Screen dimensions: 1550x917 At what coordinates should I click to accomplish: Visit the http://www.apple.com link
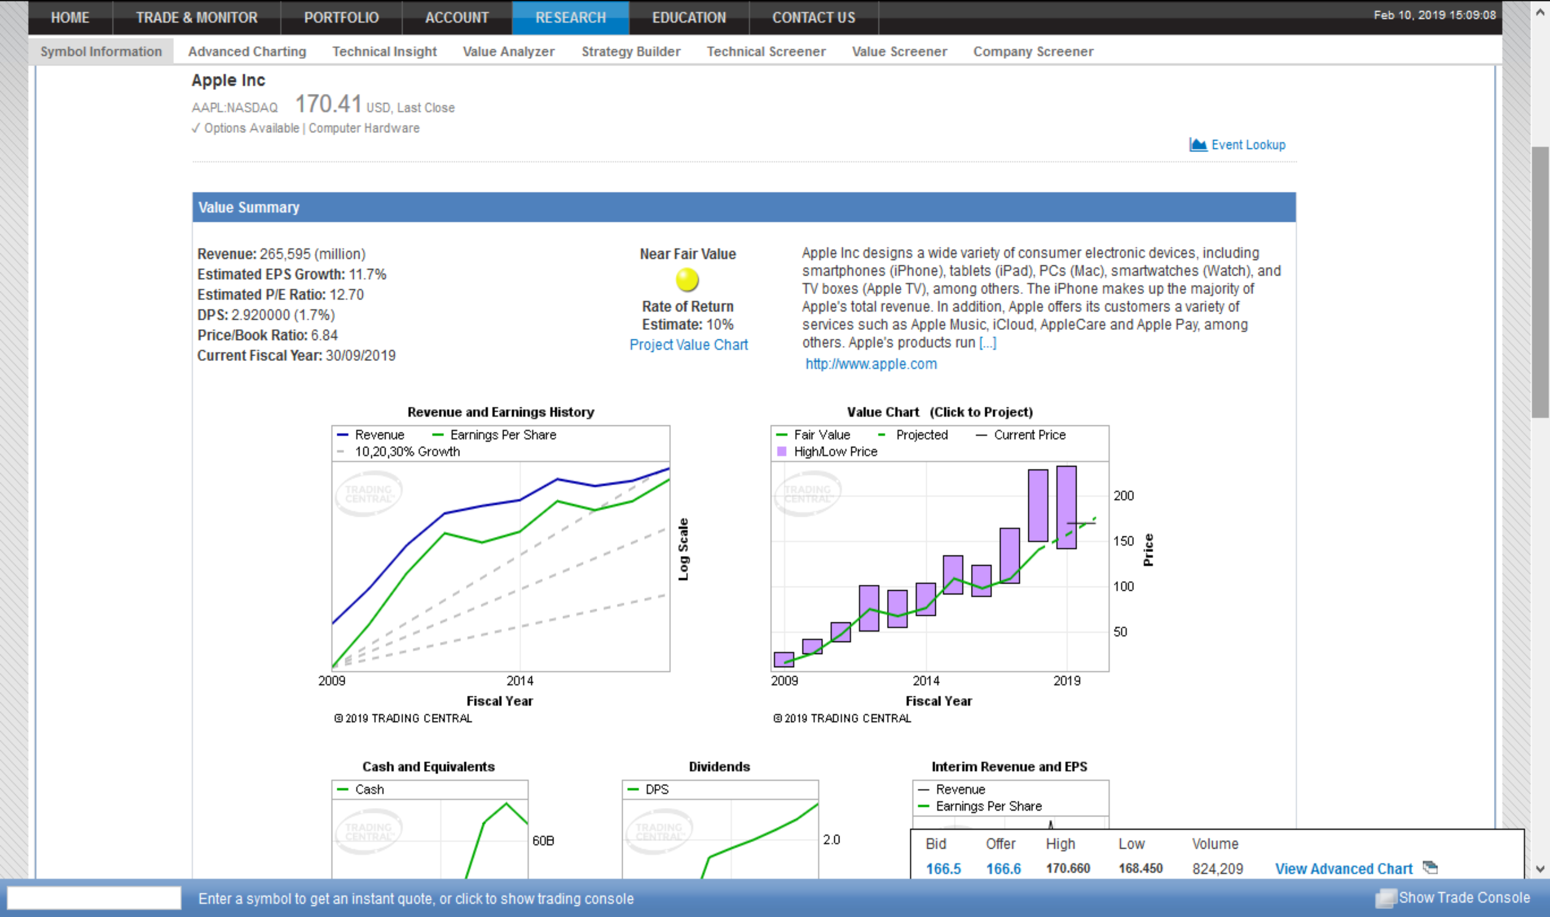pyautogui.click(x=871, y=364)
